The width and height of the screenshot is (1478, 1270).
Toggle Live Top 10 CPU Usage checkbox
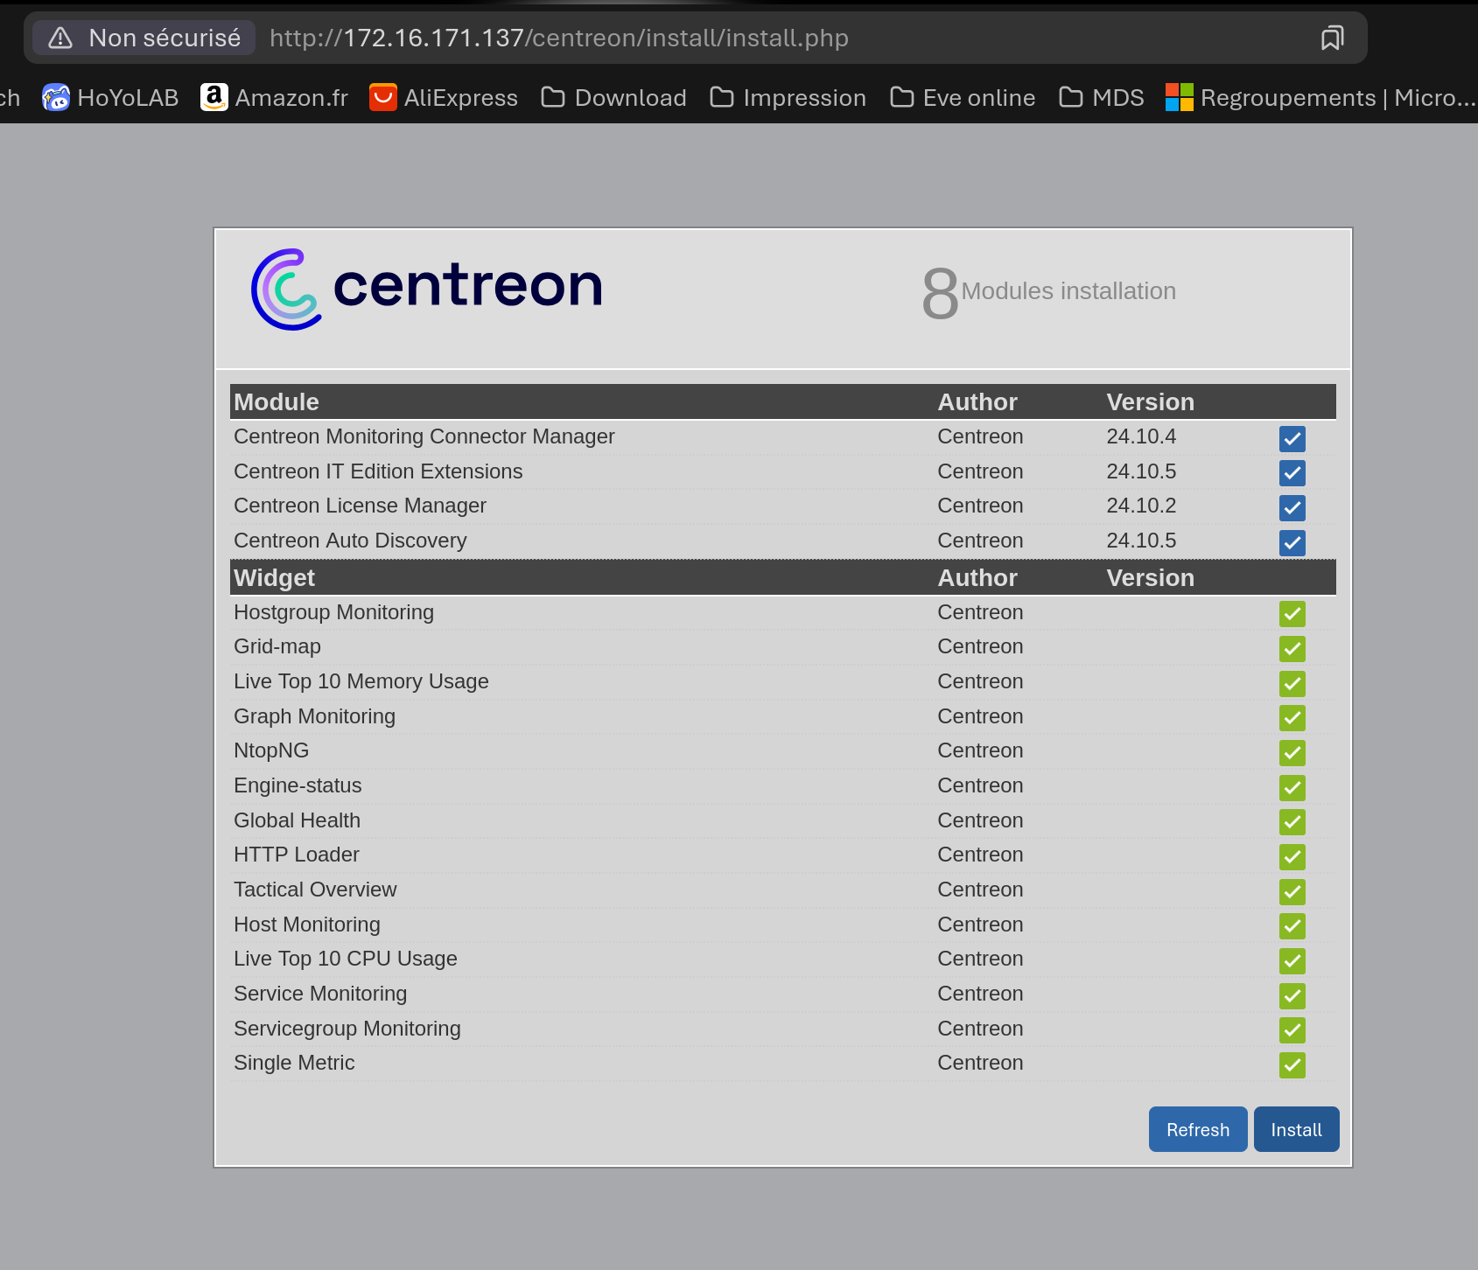[1292, 960]
